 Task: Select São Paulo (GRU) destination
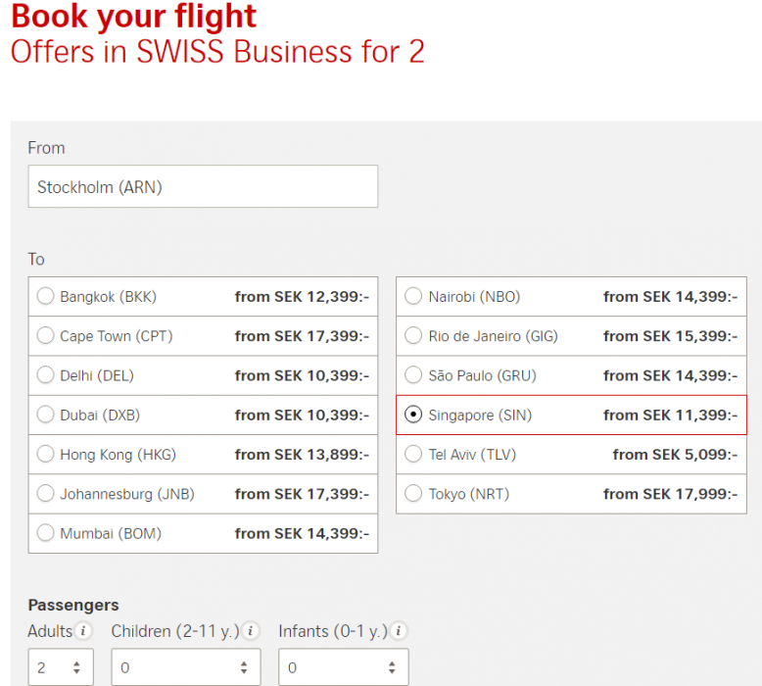(413, 375)
